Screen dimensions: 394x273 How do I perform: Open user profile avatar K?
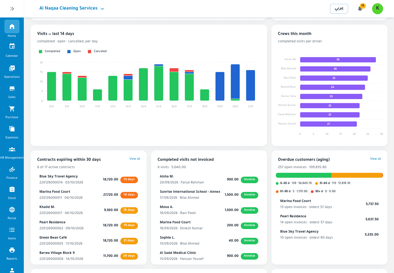pyautogui.click(x=378, y=9)
